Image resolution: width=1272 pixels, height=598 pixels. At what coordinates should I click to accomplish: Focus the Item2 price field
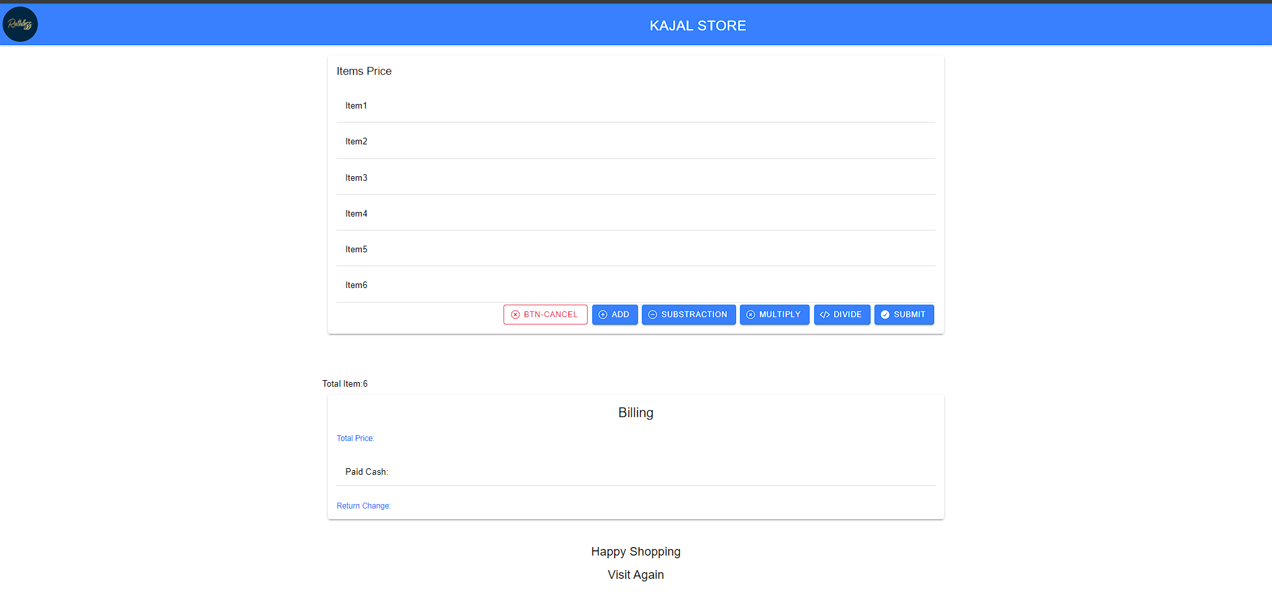tap(636, 142)
